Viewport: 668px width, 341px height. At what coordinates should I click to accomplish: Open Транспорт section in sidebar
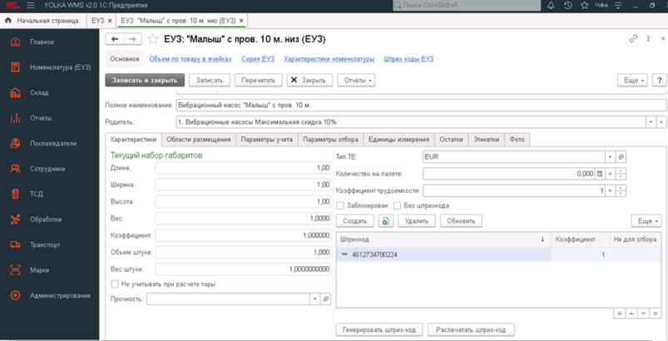(x=45, y=245)
